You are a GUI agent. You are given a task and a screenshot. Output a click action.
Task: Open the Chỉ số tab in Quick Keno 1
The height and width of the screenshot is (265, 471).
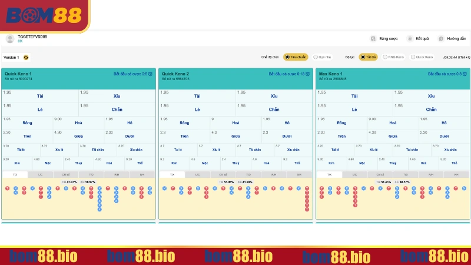pyautogui.click(x=66, y=174)
